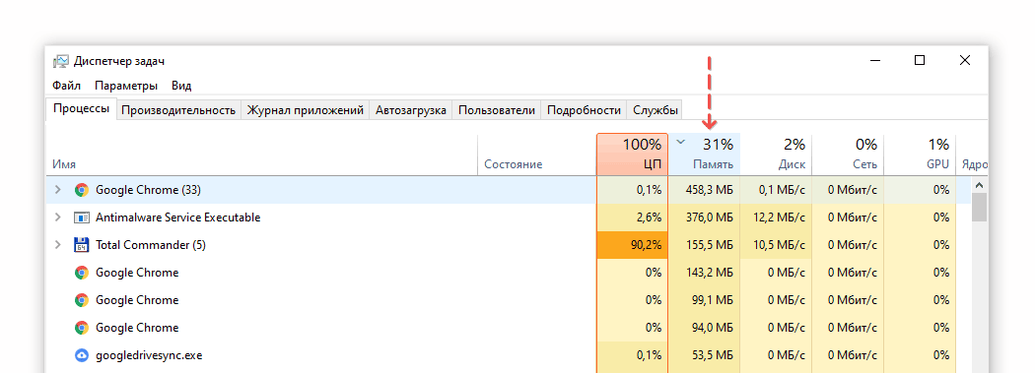
Task: Open the Файл menu
Action: (x=67, y=86)
